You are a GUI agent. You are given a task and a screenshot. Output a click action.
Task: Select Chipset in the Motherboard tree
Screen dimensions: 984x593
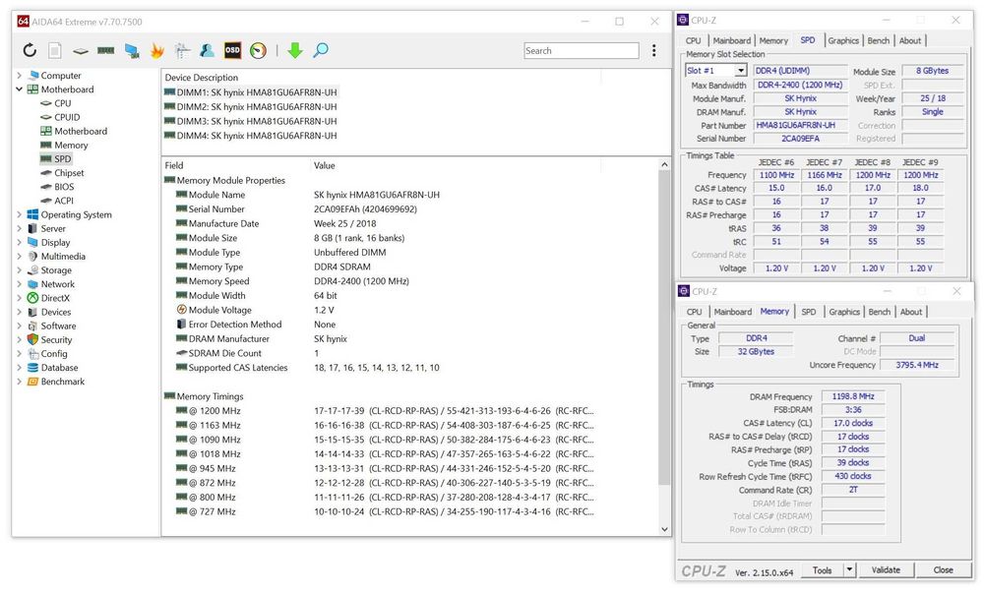point(69,173)
